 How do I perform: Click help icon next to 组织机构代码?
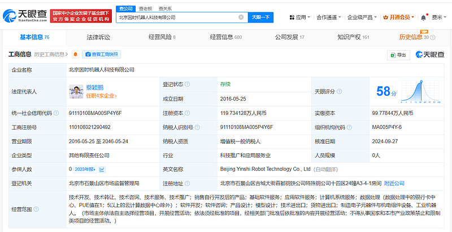click(349, 127)
